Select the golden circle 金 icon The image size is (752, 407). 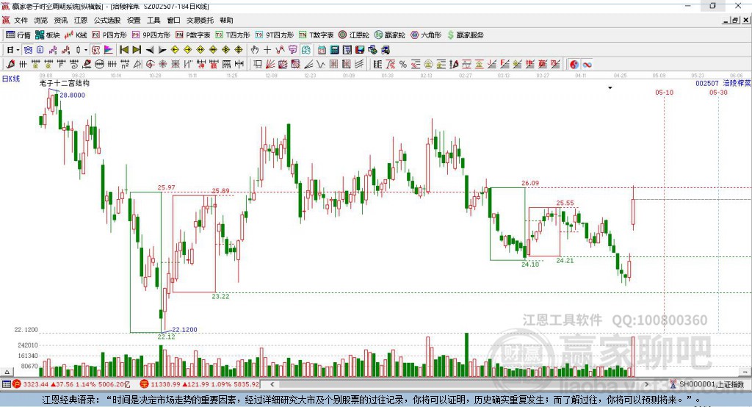coord(428,65)
